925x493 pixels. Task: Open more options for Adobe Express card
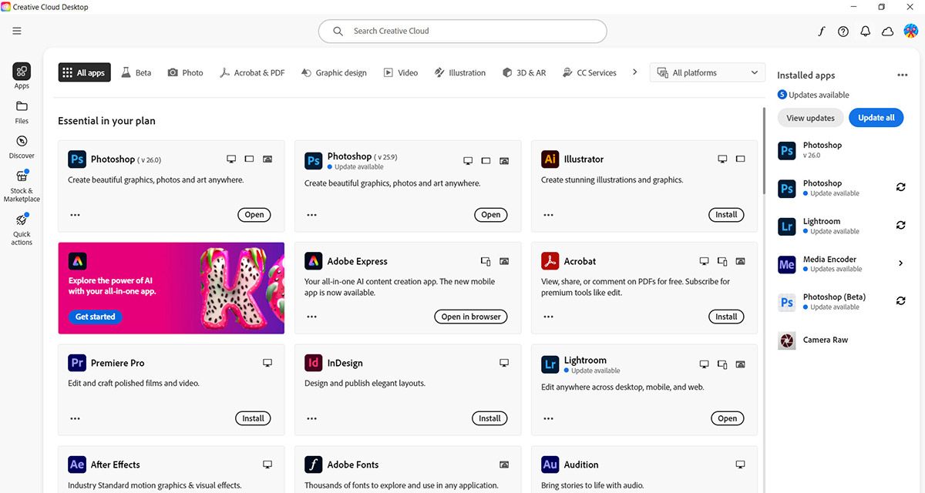point(311,317)
